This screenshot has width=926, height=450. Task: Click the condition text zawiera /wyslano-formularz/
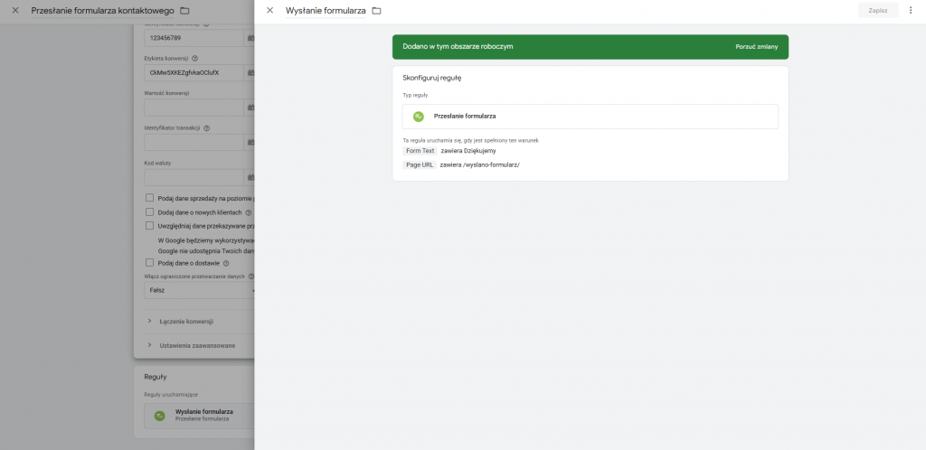[479, 165]
